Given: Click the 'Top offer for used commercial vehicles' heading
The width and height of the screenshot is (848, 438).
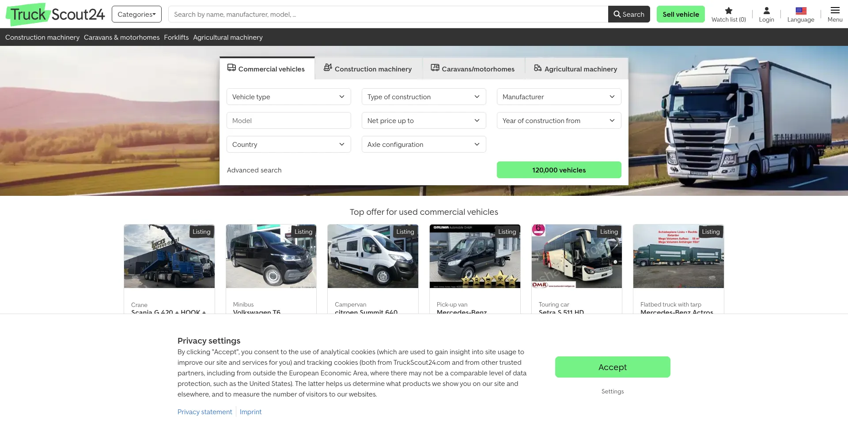Looking at the screenshot, I should (424, 212).
